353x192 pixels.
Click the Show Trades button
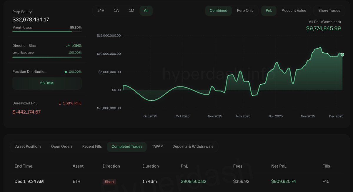click(329, 11)
